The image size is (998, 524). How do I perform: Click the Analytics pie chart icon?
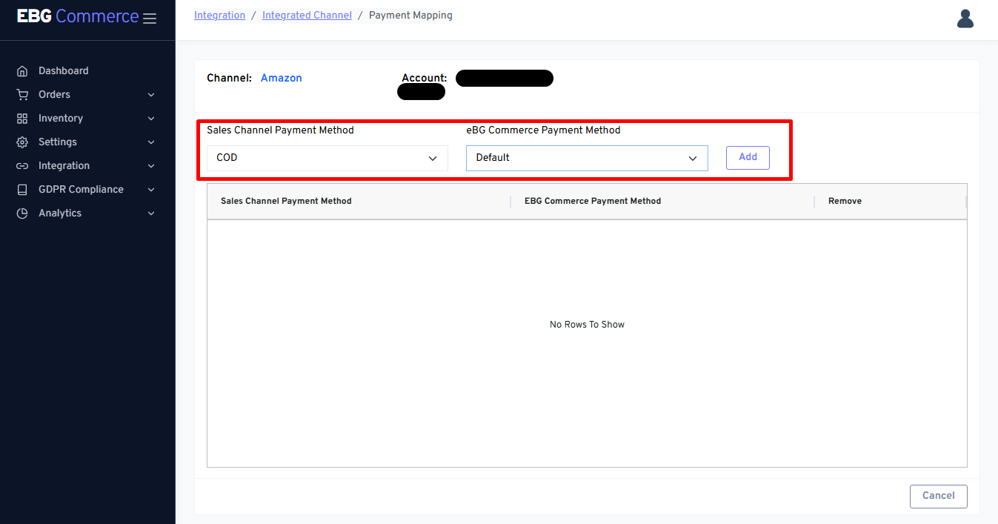tap(22, 213)
